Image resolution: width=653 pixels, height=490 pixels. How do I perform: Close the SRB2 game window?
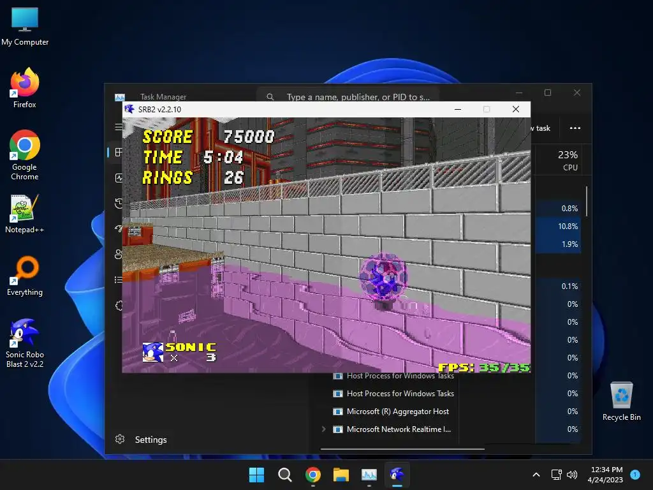click(515, 109)
